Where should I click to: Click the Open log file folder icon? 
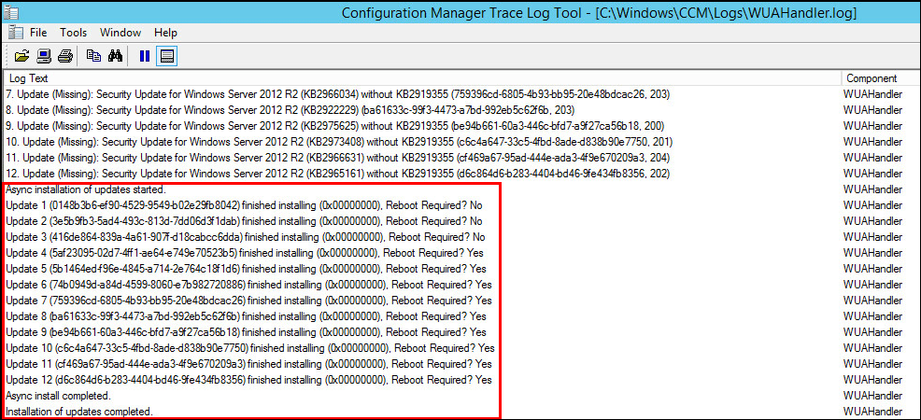[x=21, y=55]
